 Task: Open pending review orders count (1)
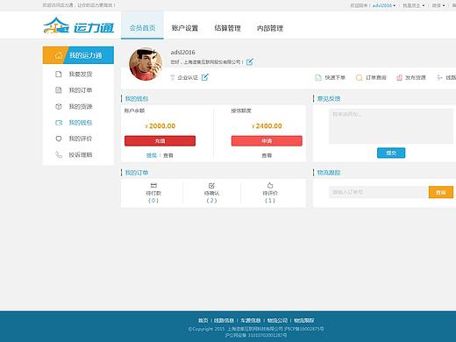click(x=270, y=201)
